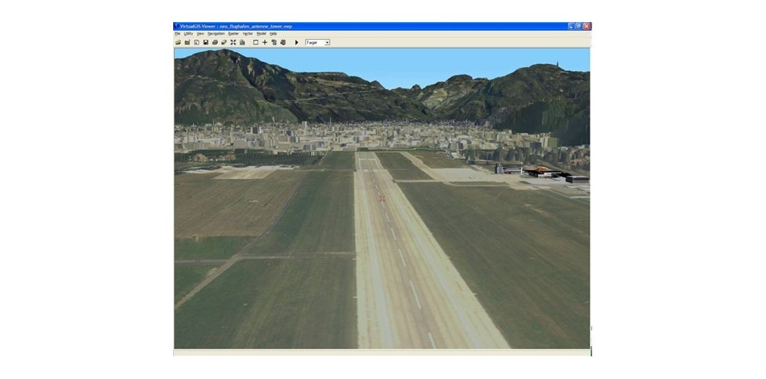Image resolution: width=766 pixels, height=379 pixels.
Task: Expand the Target dropdown arrow
Action: [x=327, y=43]
